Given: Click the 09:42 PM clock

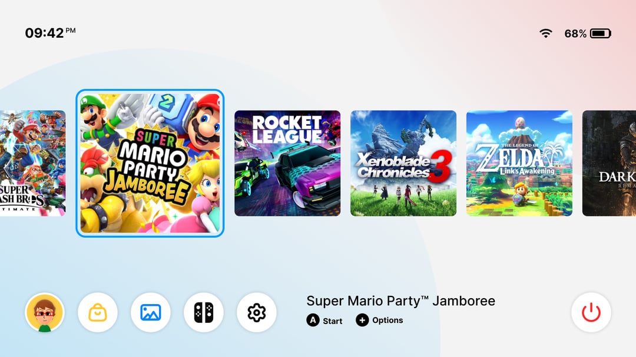Looking at the screenshot, I should [50, 33].
